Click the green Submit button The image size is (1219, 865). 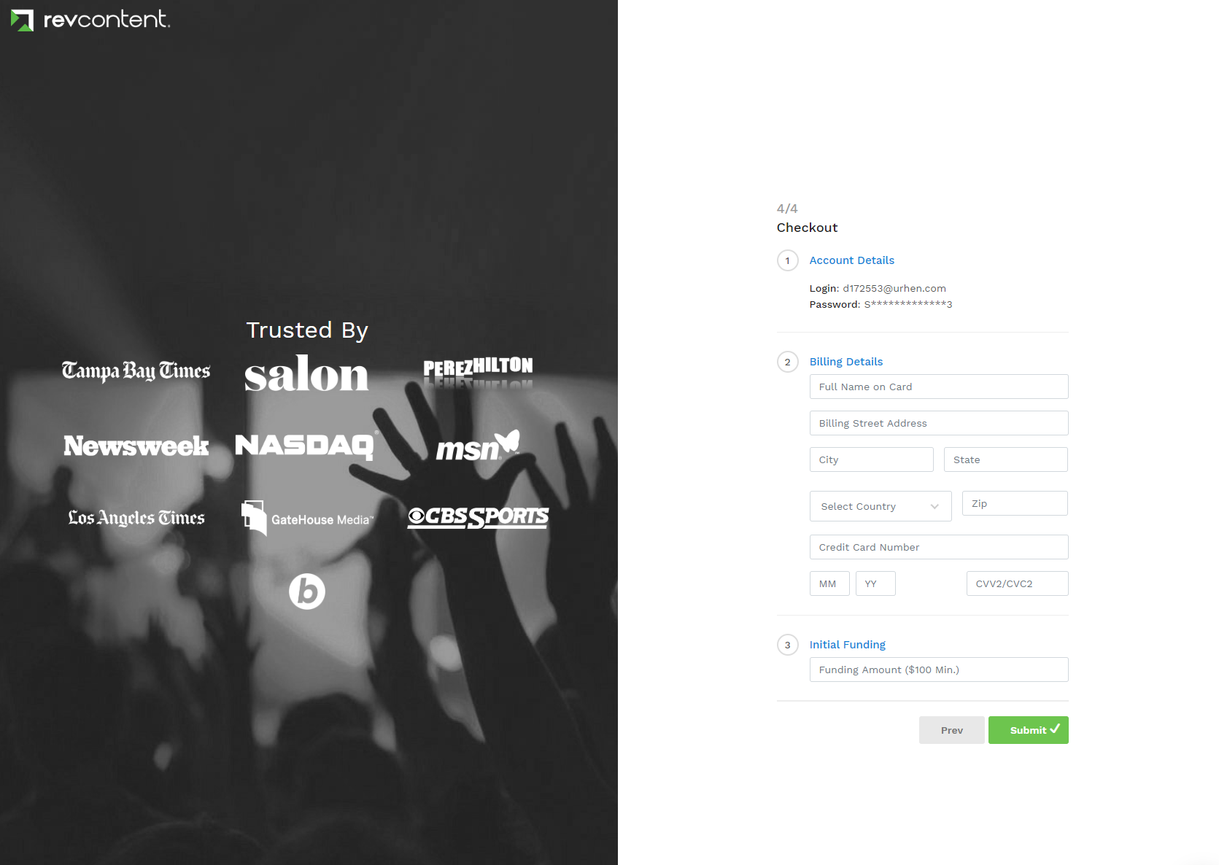(x=1029, y=730)
